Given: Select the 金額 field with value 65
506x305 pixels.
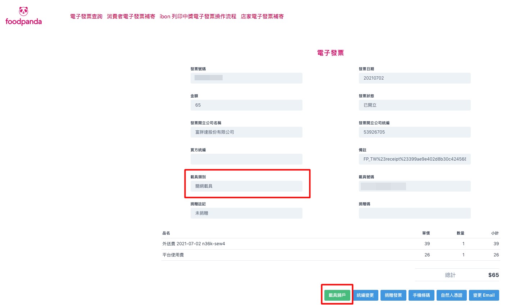Looking at the screenshot, I should click(246, 105).
